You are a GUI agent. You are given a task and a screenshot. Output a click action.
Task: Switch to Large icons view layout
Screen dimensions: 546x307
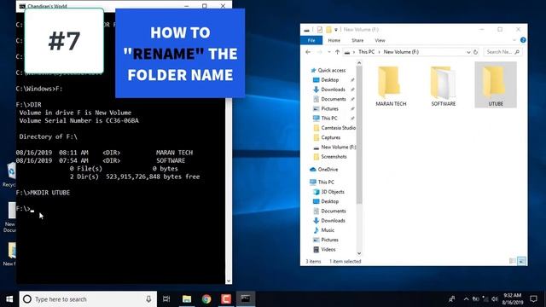pyautogui.click(x=521, y=261)
